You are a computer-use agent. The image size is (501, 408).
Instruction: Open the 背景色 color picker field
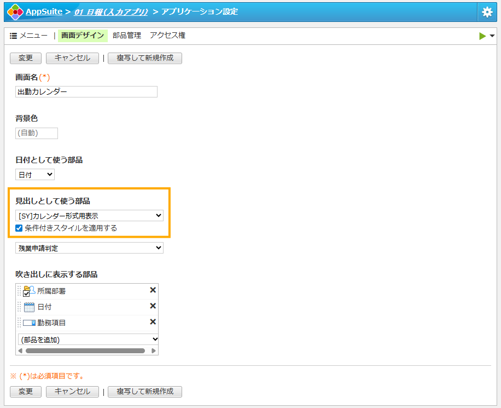click(37, 133)
